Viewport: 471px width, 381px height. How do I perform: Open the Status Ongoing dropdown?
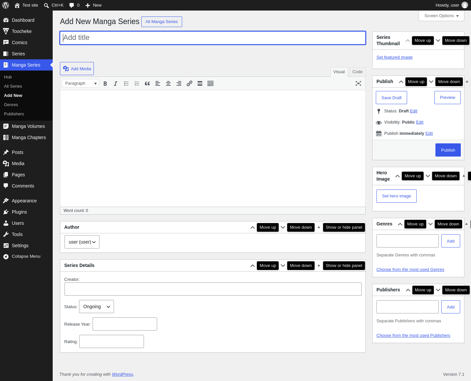(x=97, y=307)
